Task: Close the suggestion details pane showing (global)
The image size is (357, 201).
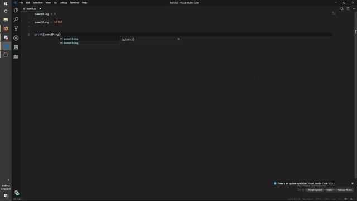Action: coord(178,39)
